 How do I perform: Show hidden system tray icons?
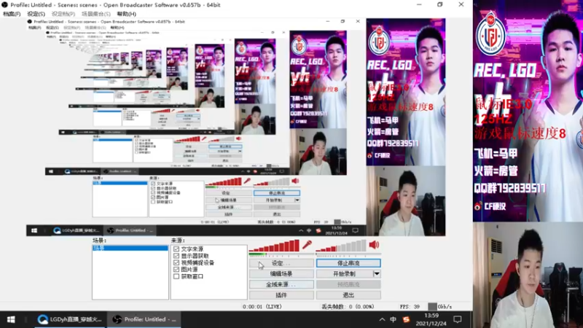point(382,319)
